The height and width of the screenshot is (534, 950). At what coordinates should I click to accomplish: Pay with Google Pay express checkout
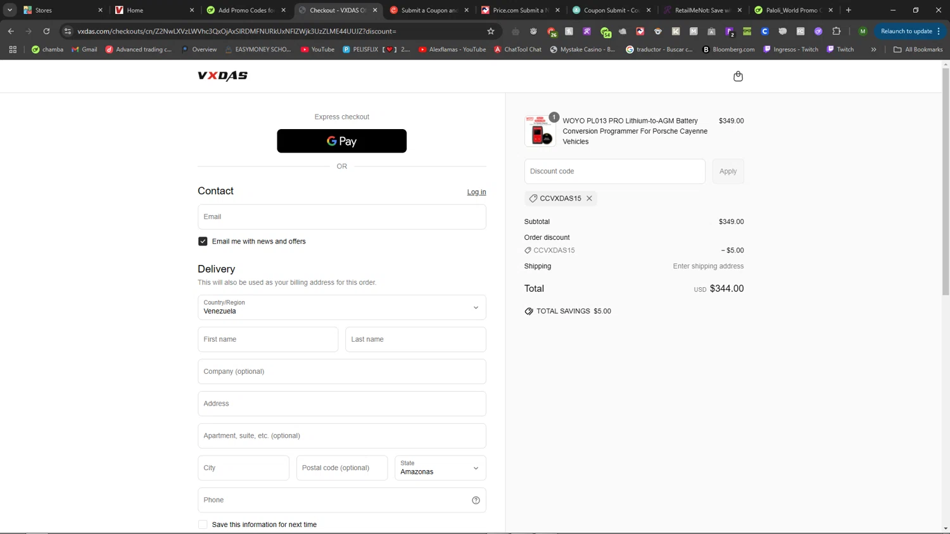(342, 141)
